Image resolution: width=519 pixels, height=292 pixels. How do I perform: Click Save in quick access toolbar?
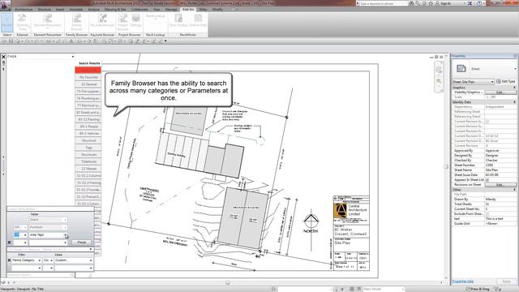(x=11, y=41)
